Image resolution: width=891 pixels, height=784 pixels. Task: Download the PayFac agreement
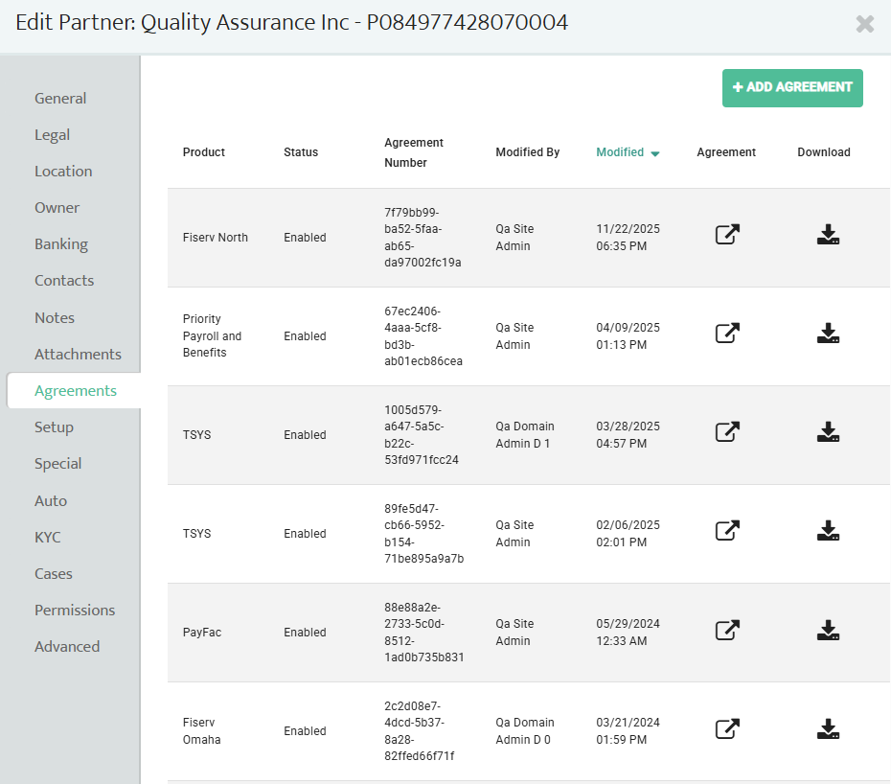click(x=828, y=630)
